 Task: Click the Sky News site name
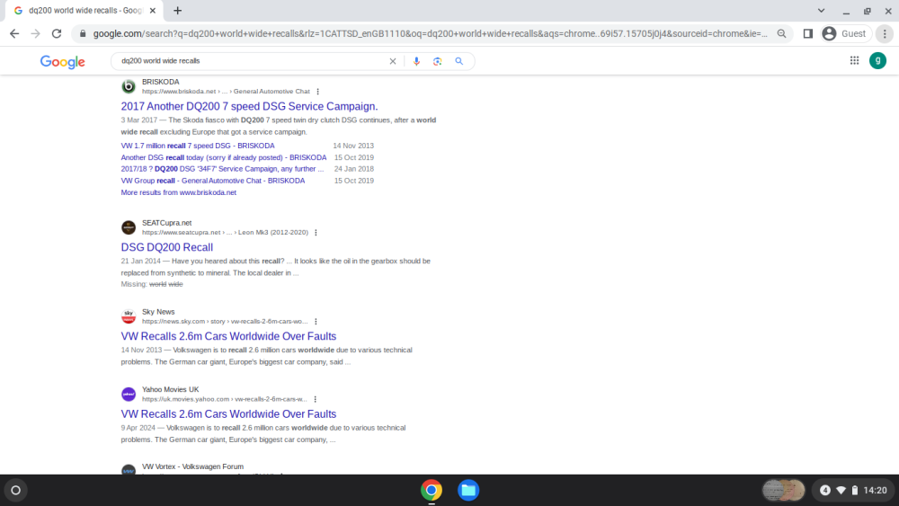[x=158, y=312]
